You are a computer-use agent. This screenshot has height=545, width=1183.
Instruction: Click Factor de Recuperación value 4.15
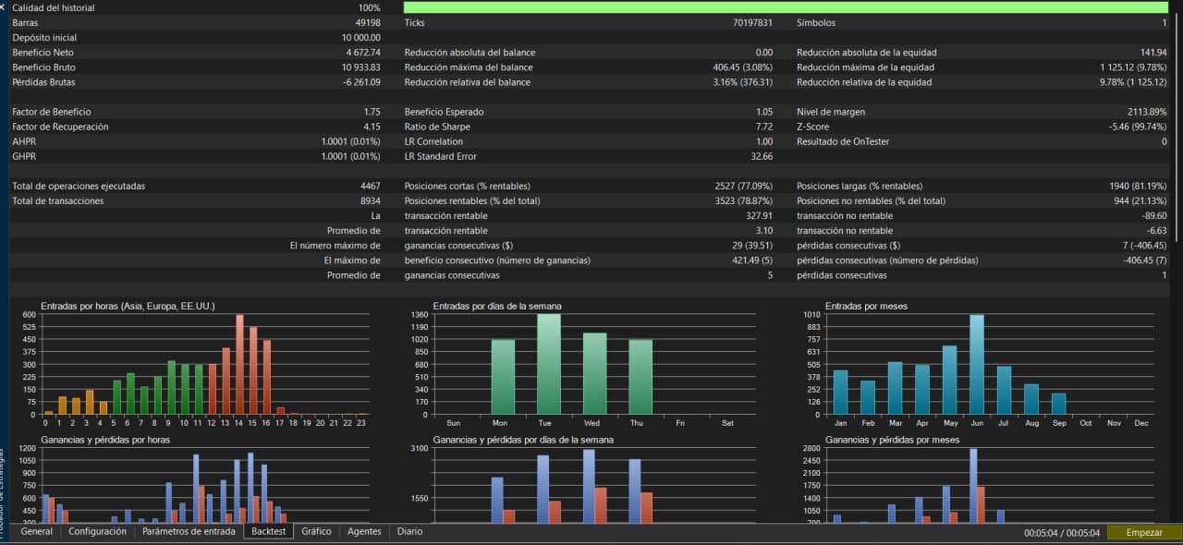coord(372,127)
